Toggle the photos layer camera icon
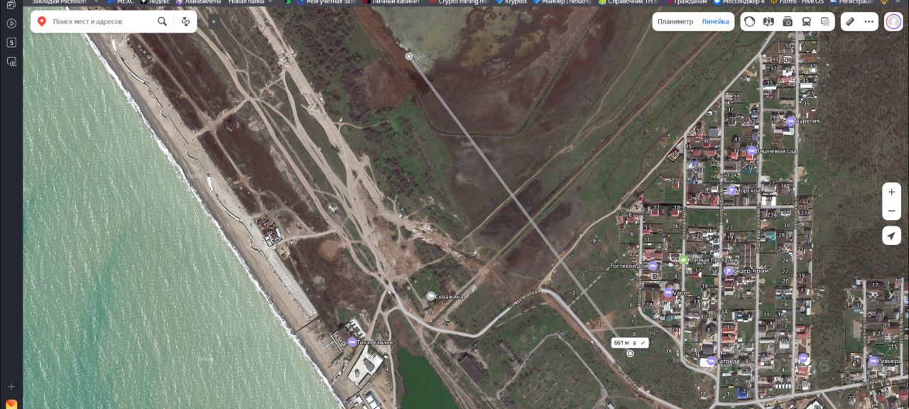The height and width of the screenshot is (409, 909). tap(788, 21)
